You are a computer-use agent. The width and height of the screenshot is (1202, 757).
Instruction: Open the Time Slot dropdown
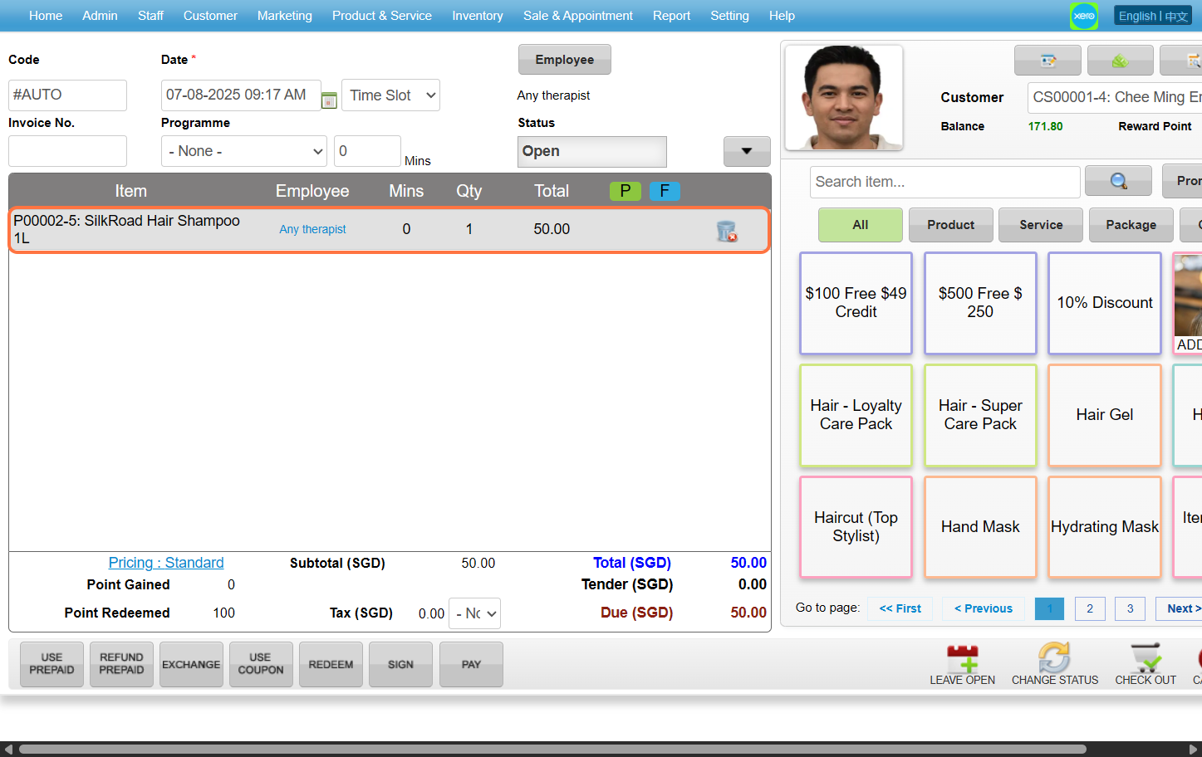pyautogui.click(x=390, y=95)
